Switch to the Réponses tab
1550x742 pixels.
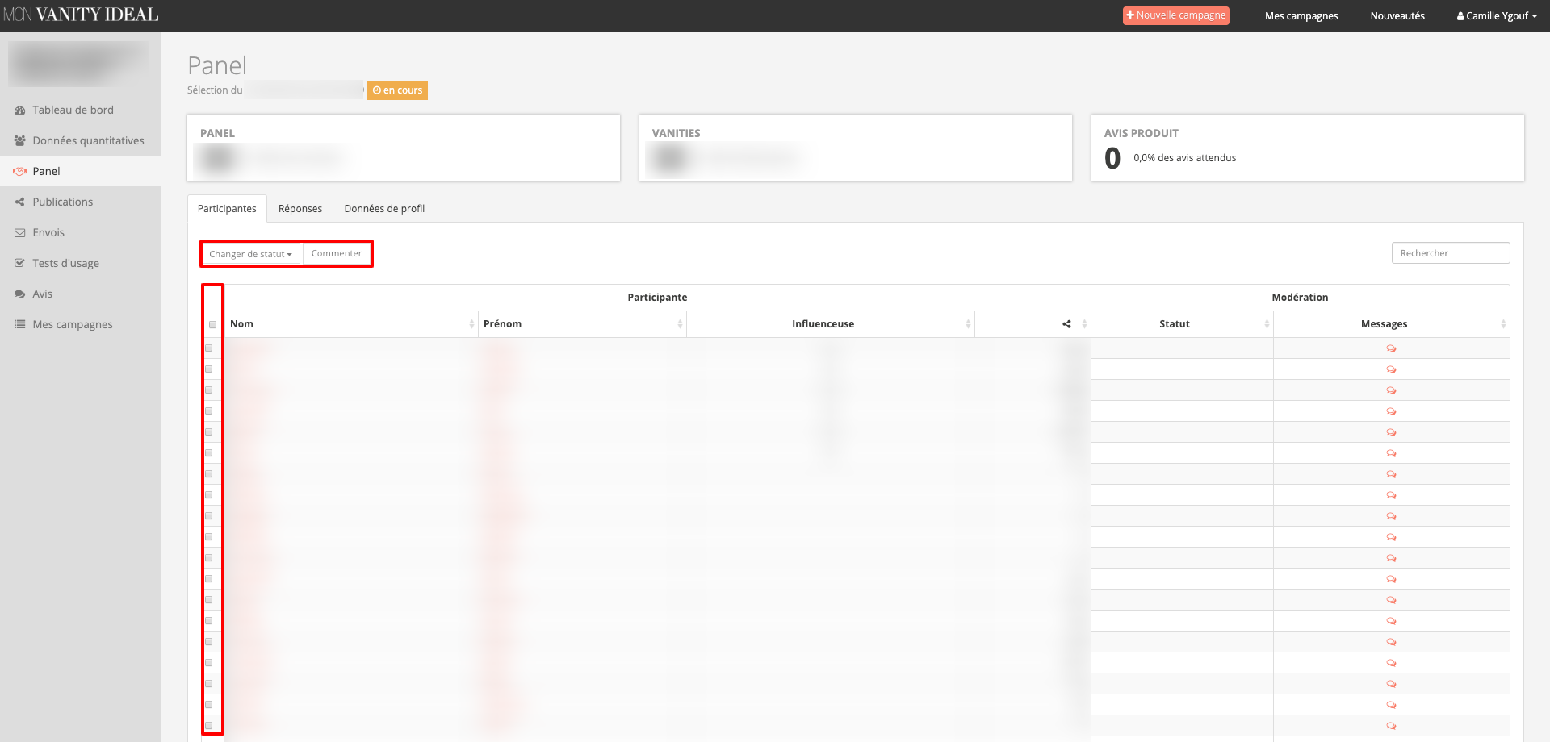click(300, 209)
